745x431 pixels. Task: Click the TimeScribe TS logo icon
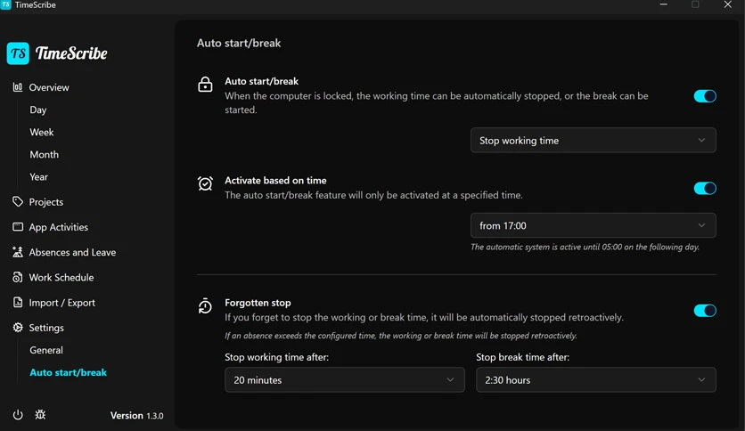(x=18, y=53)
